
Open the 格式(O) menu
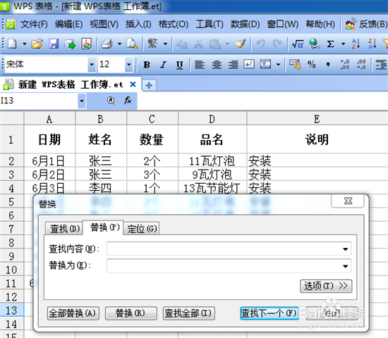point(174,24)
